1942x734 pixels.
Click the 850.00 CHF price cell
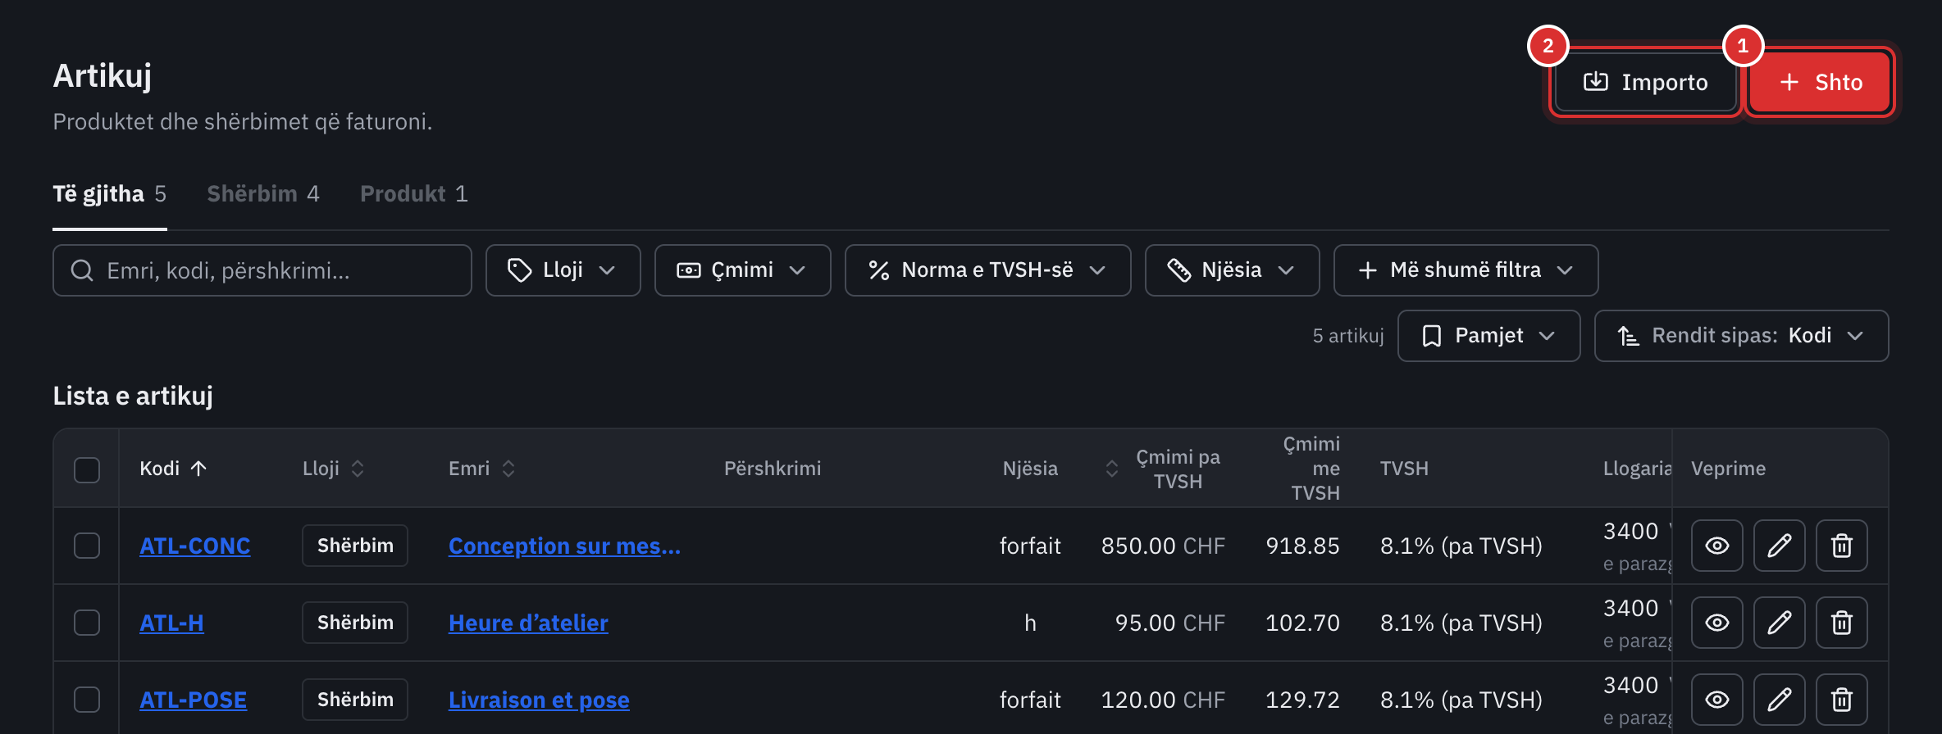(1163, 546)
